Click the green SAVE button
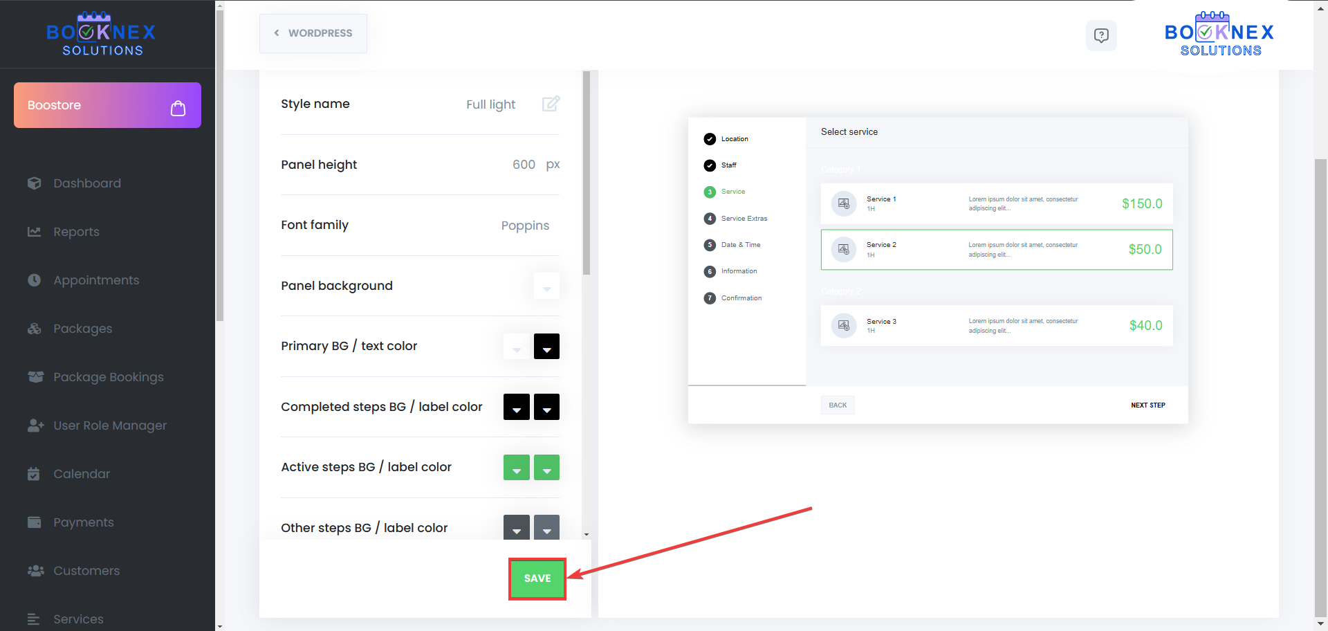The width and height of the screenshot is (1328, 631). [537, 578]
